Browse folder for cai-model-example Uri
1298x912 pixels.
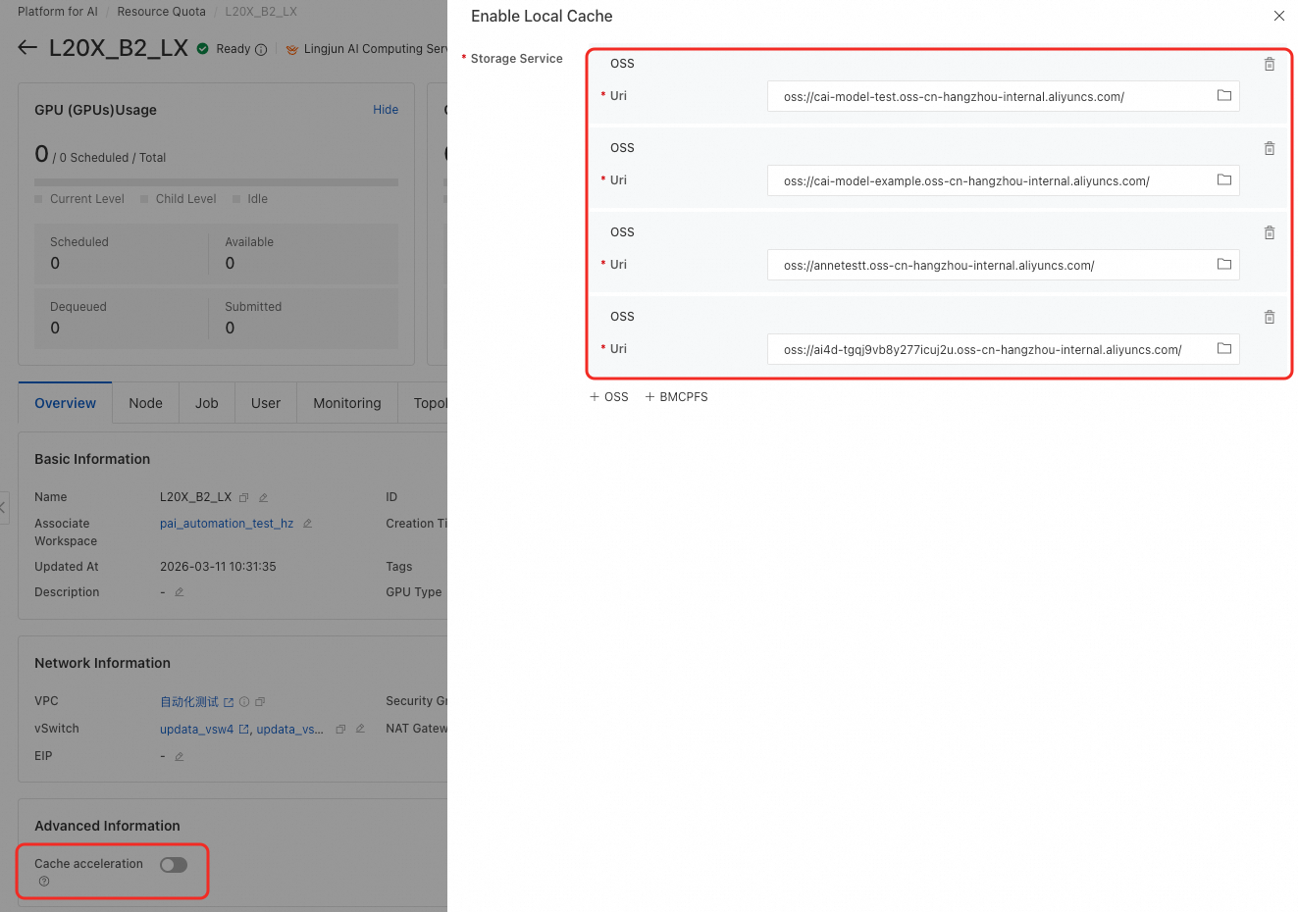pyautogui.click(x=1224, y=179)
